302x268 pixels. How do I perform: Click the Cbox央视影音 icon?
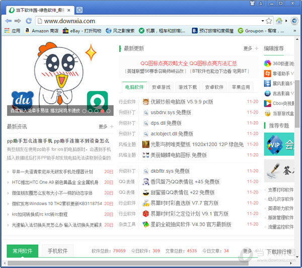[268, 104]
